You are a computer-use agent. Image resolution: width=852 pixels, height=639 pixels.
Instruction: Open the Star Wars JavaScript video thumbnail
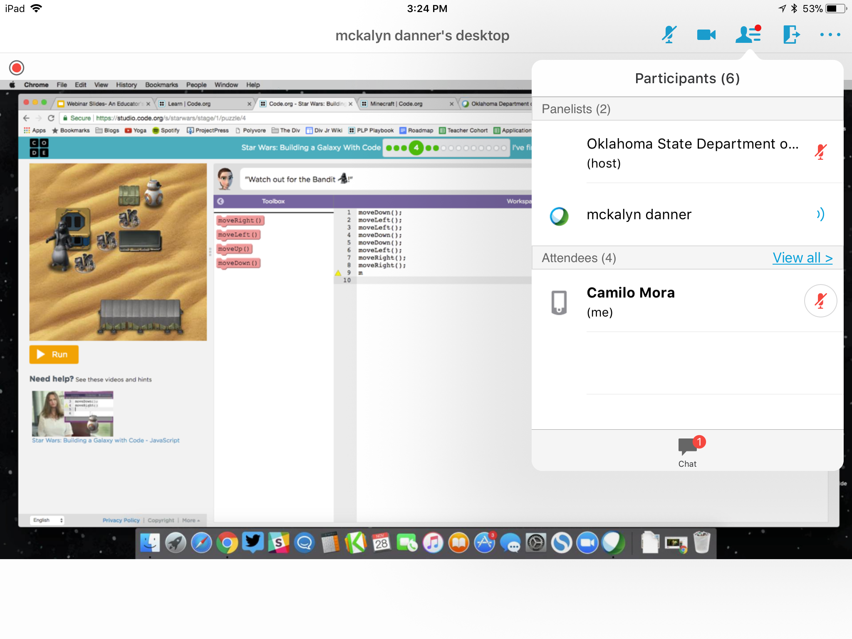[73, 414]
